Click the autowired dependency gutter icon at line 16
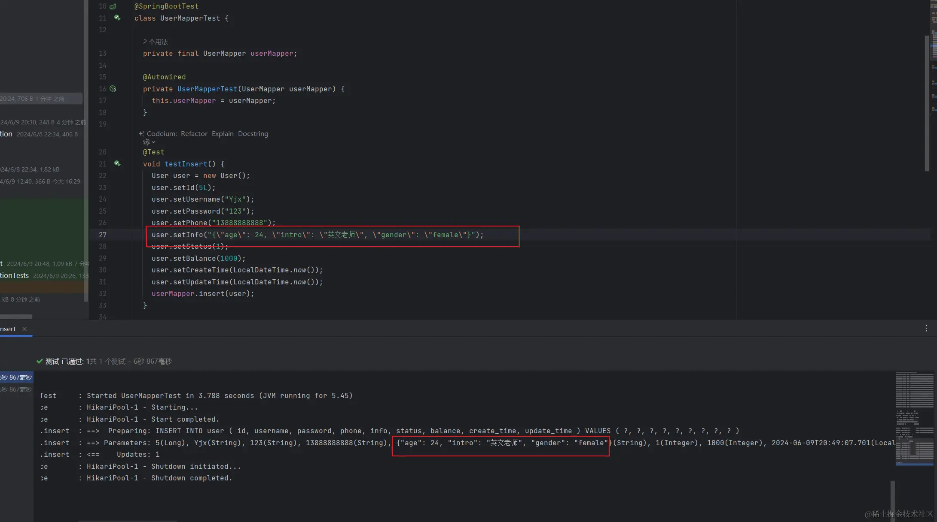 click(113, 89)
